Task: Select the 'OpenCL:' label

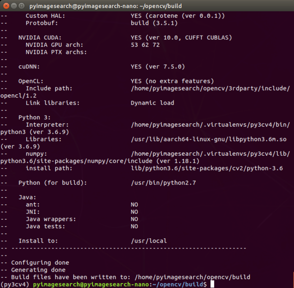Action: [x=31, y=81]
